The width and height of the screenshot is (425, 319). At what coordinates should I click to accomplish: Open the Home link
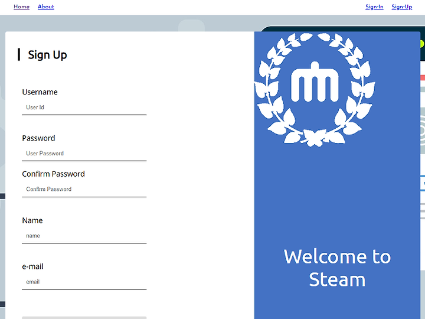click(21, 6)
